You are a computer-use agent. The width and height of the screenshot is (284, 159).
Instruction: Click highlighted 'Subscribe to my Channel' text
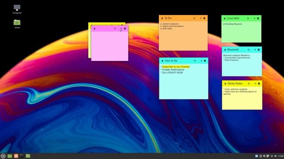pyautogui.click(x=176, y=67)
